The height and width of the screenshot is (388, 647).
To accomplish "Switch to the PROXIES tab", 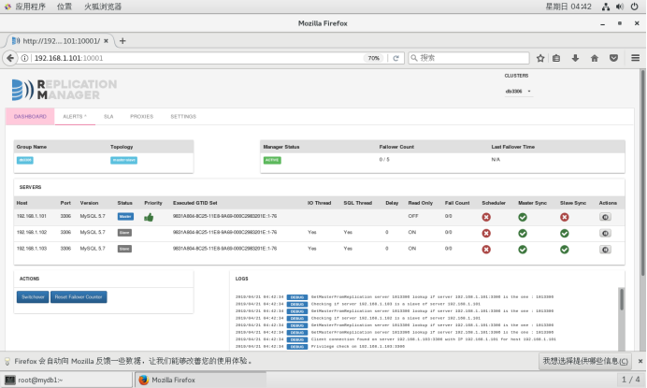I will coord(141,116).
